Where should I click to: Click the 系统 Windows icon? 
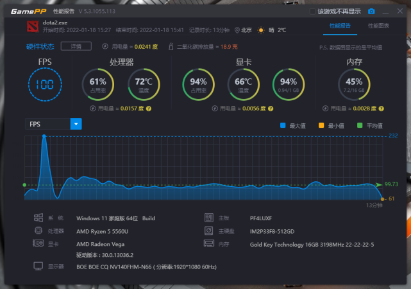click(x=38, y=218)
